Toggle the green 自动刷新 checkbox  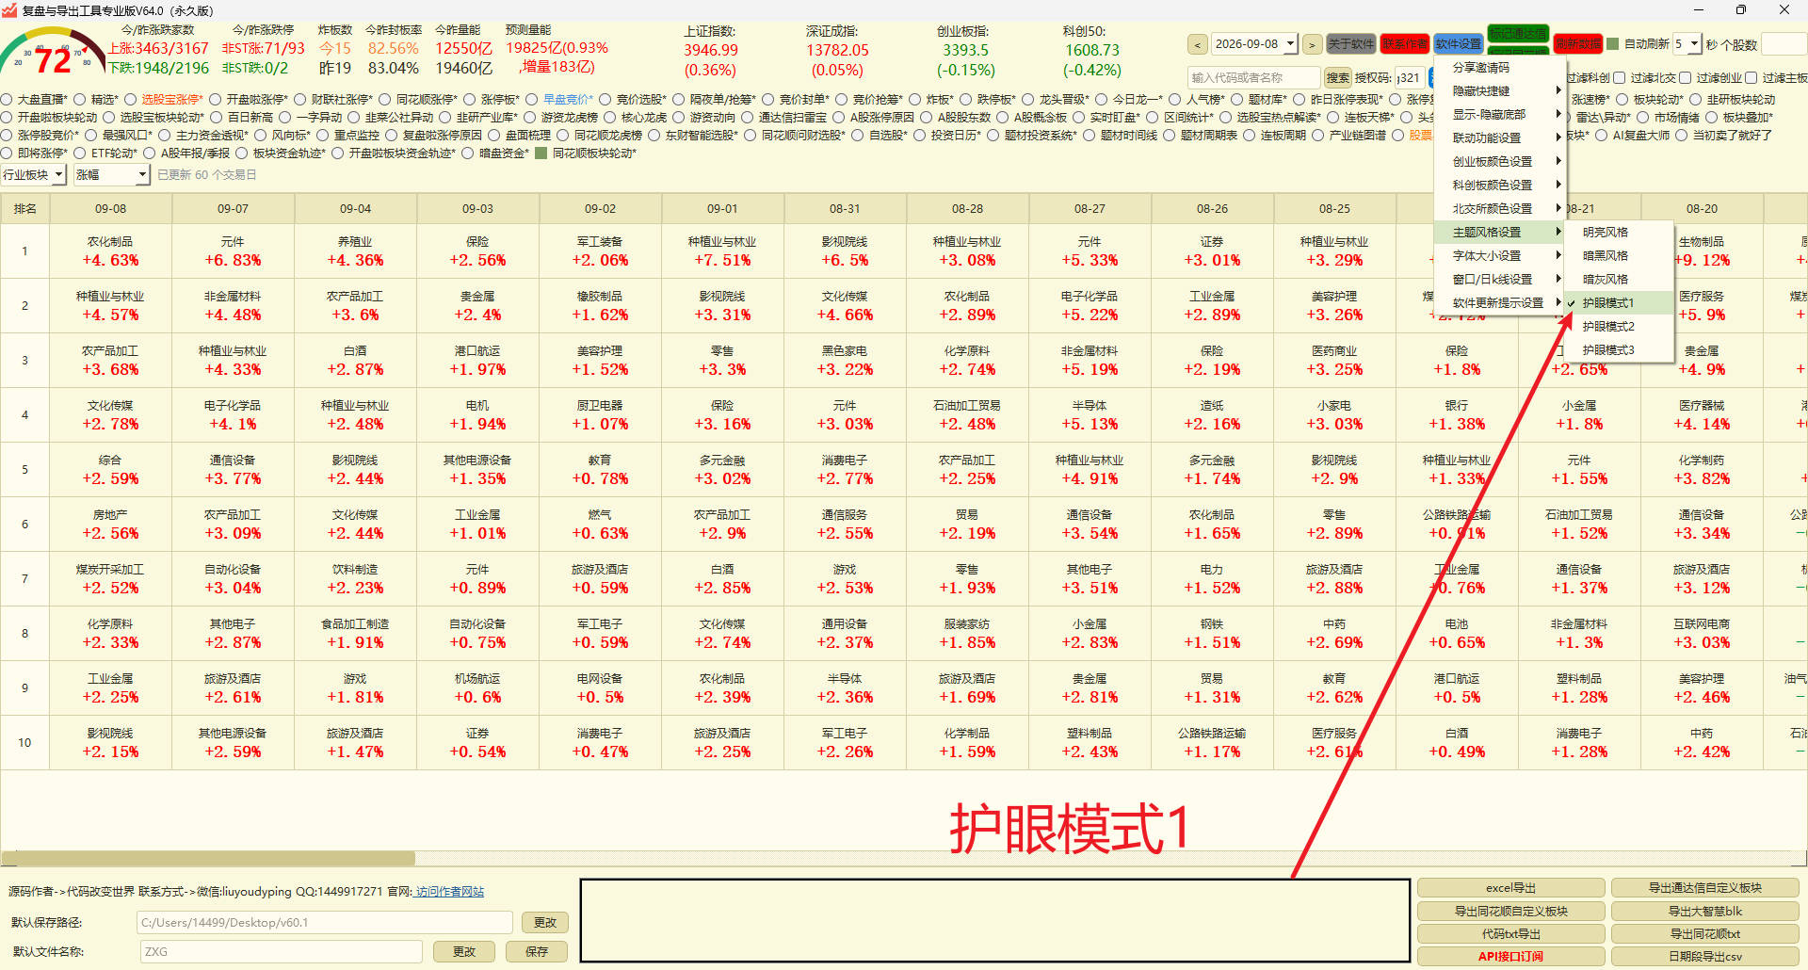point(1612,43)
